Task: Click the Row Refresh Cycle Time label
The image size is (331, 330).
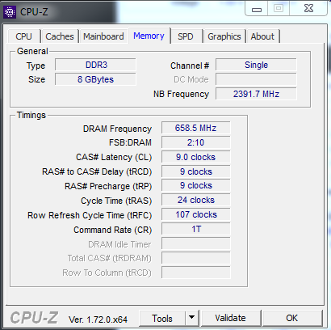Action: click(90, 215)
